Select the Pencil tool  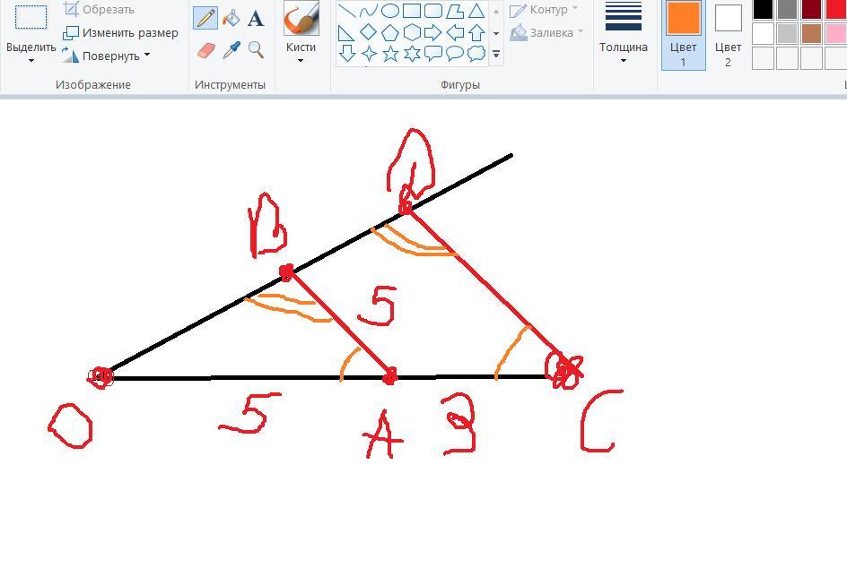click(205, 18)
